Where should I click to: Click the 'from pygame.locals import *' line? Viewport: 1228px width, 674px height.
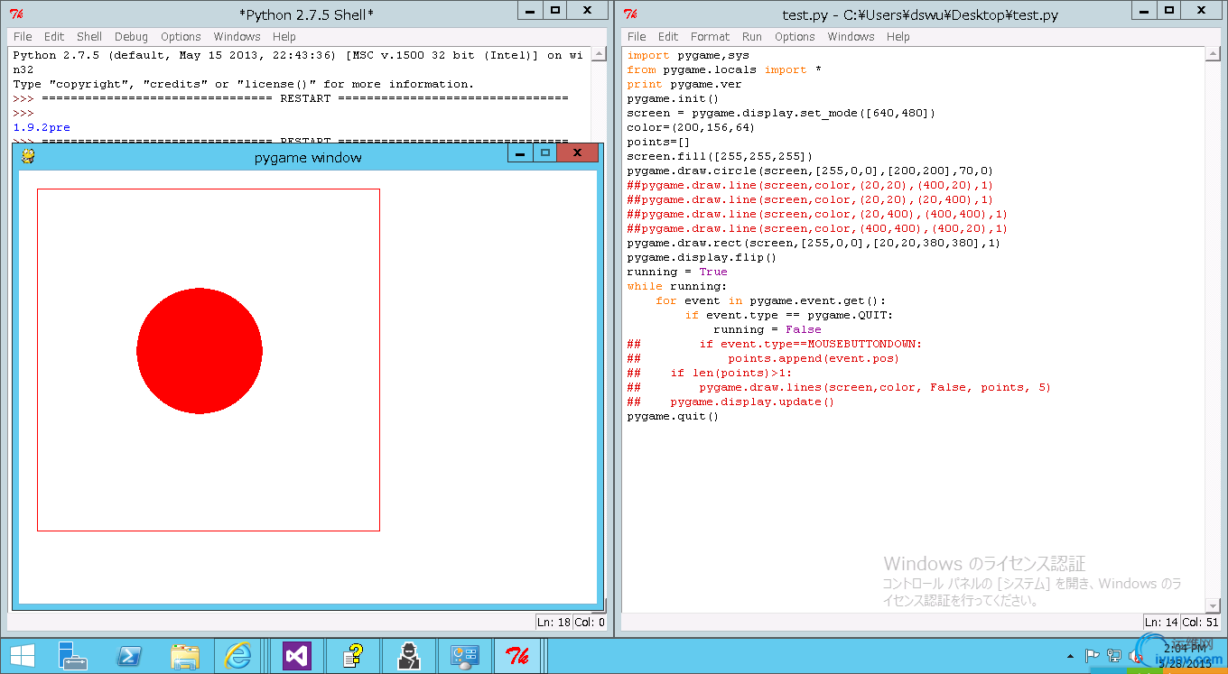pos(723,69)
